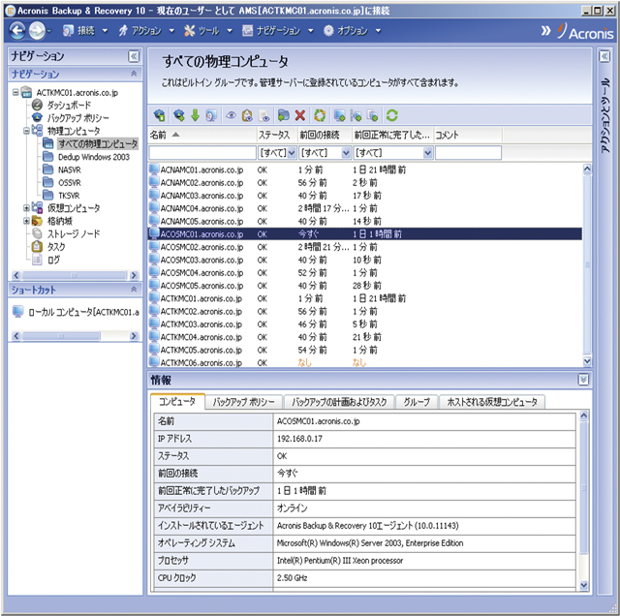The width and height of the screenshot is (620, 616).
Task: Open the ローカル コンピュータ shortcut
Action: click(76, 312)
